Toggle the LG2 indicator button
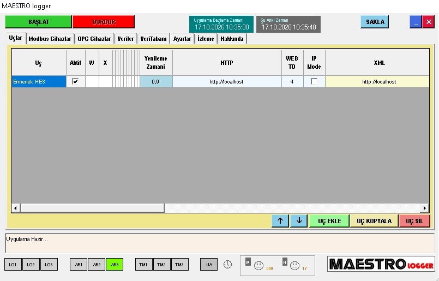Screen dimensions: 439x281 click(x=31, y=265)
